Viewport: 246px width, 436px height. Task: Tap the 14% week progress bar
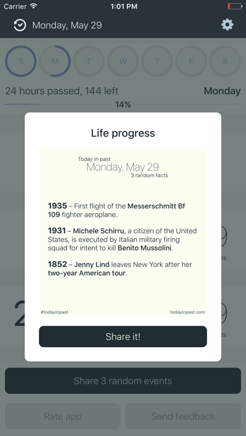pos(123,105)
